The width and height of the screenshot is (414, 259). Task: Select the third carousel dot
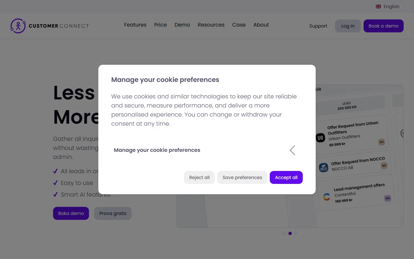(x=296, y=233)
